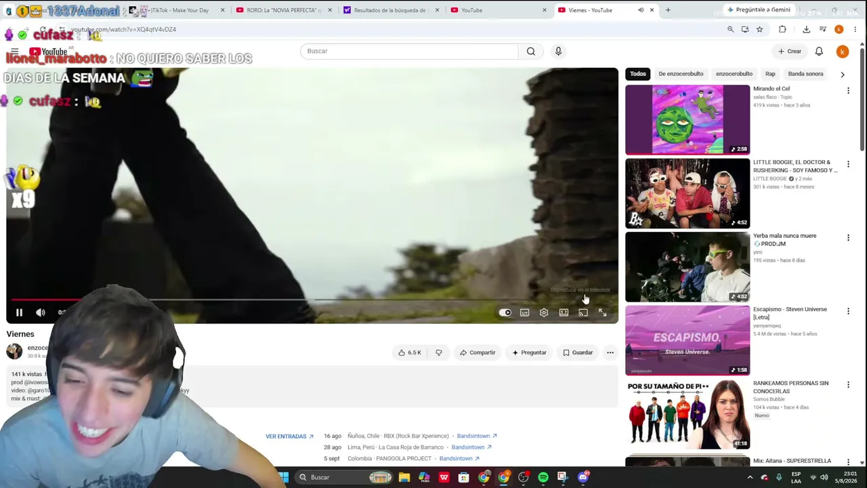Screen dimensions: 867x488
Task: Select the enzocerobulto filter chip
Action: (x=734, y=74)
